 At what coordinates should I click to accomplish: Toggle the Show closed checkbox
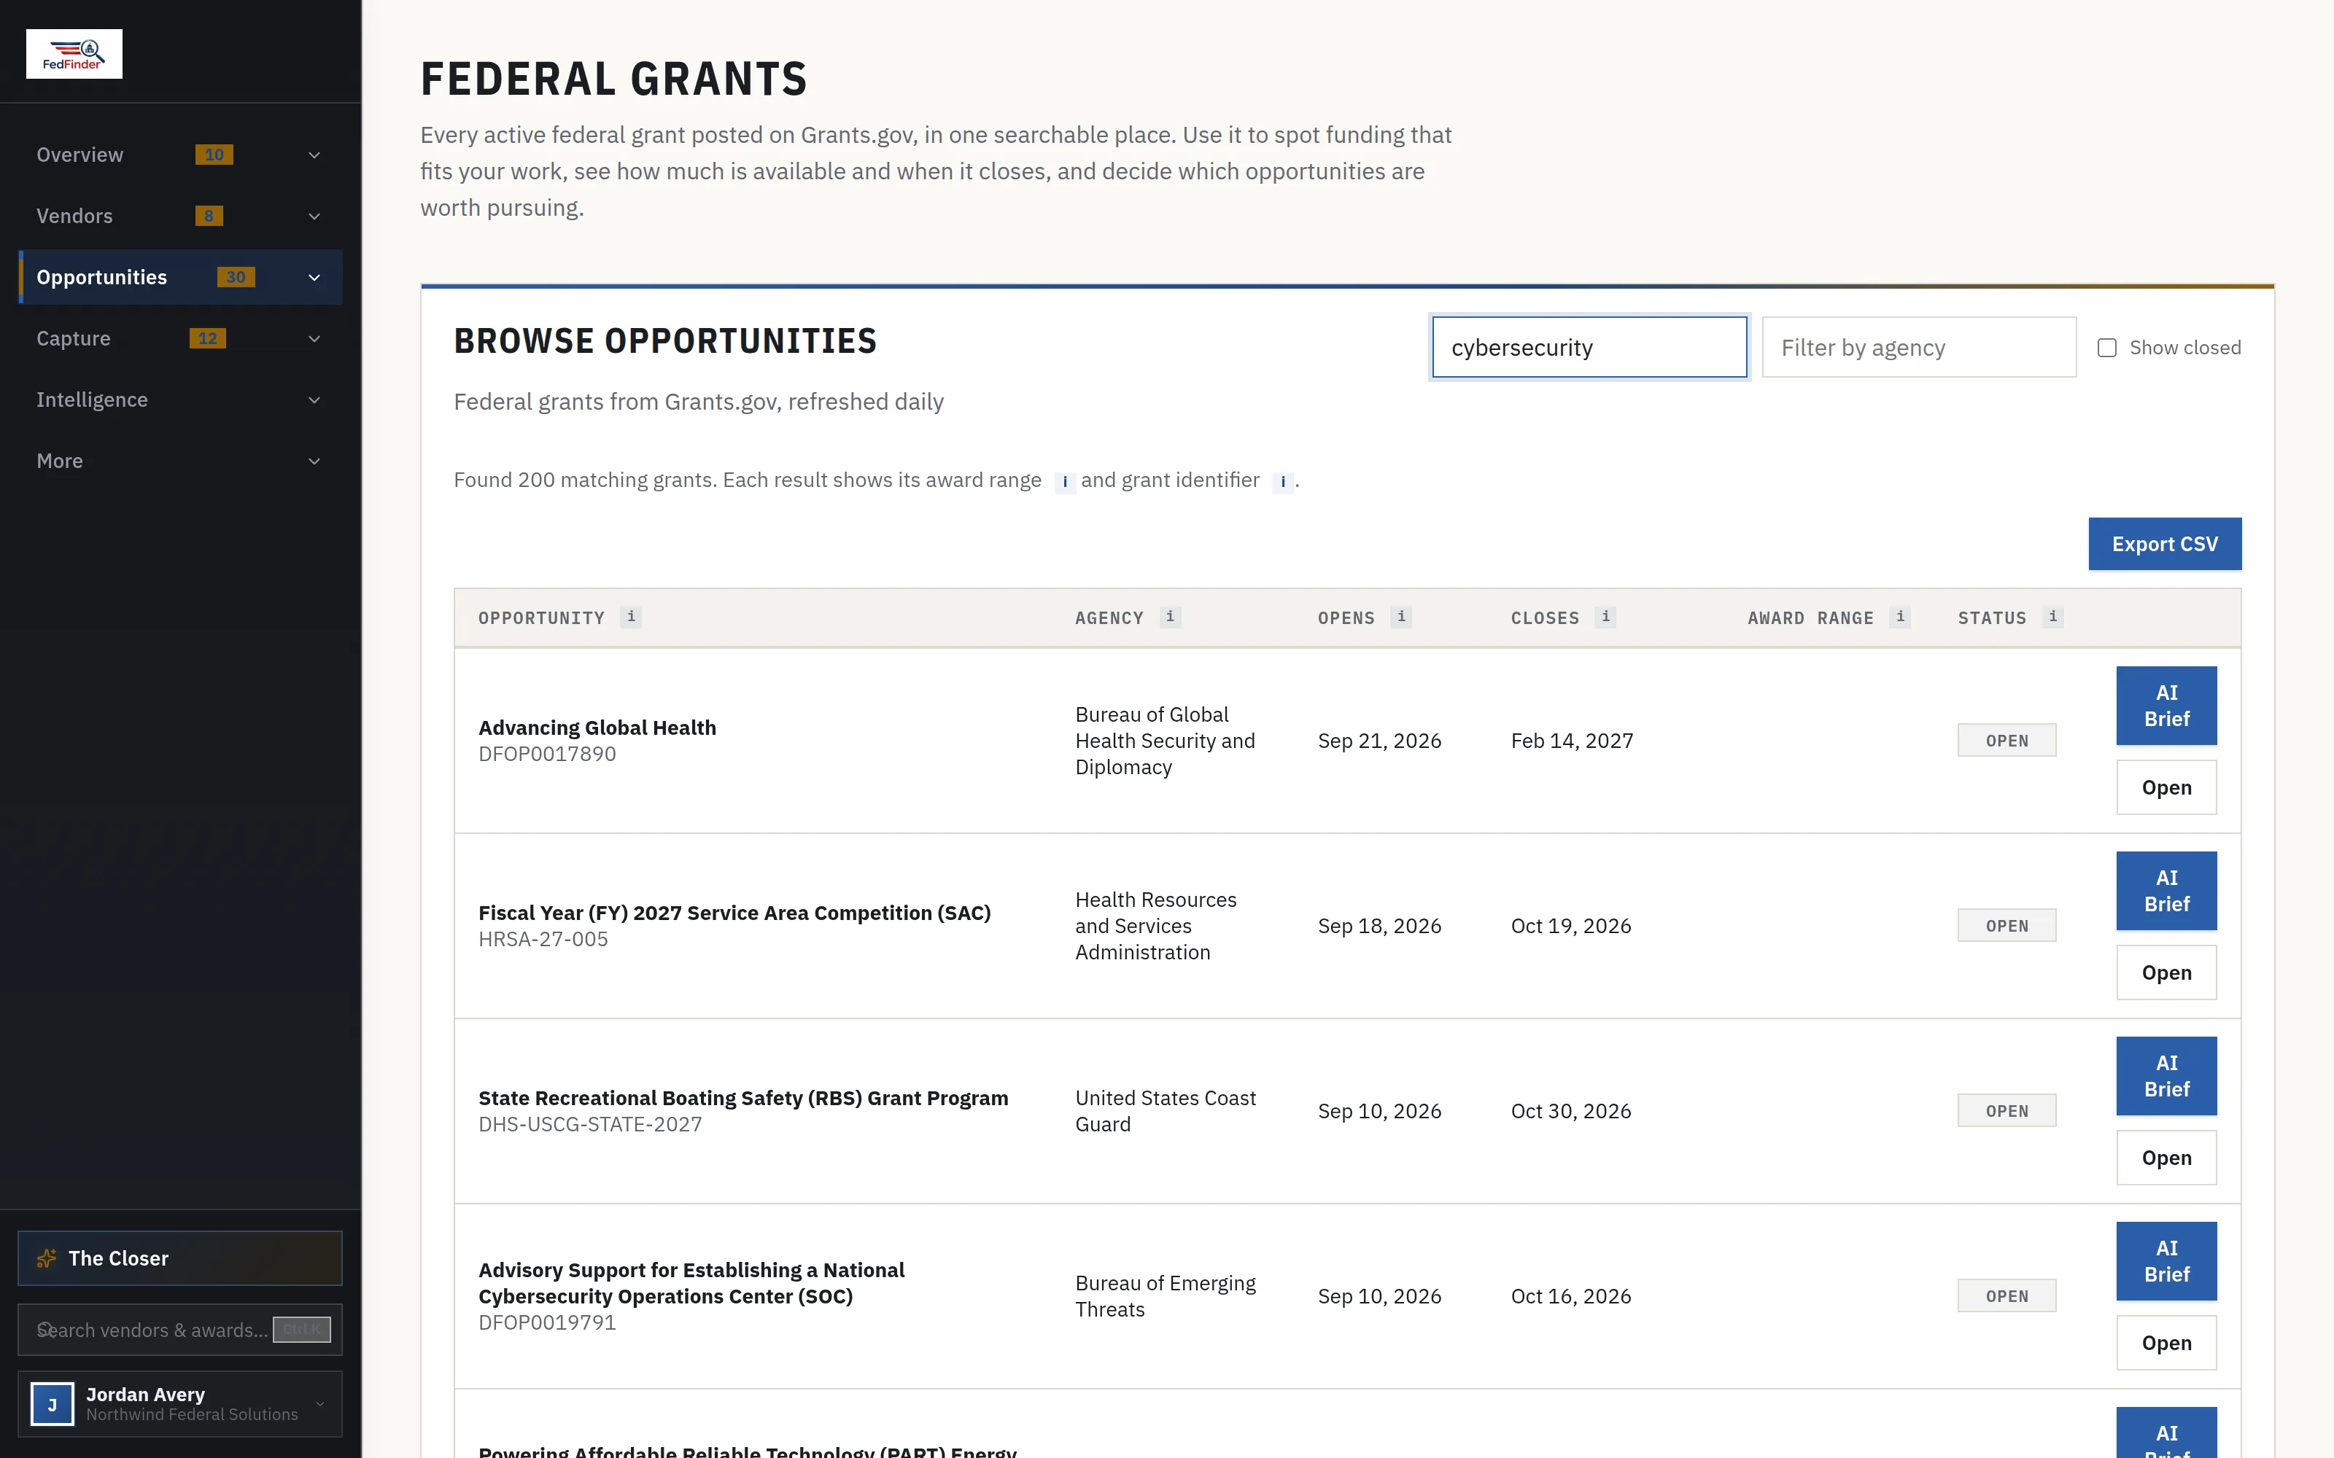point(2107,348)
